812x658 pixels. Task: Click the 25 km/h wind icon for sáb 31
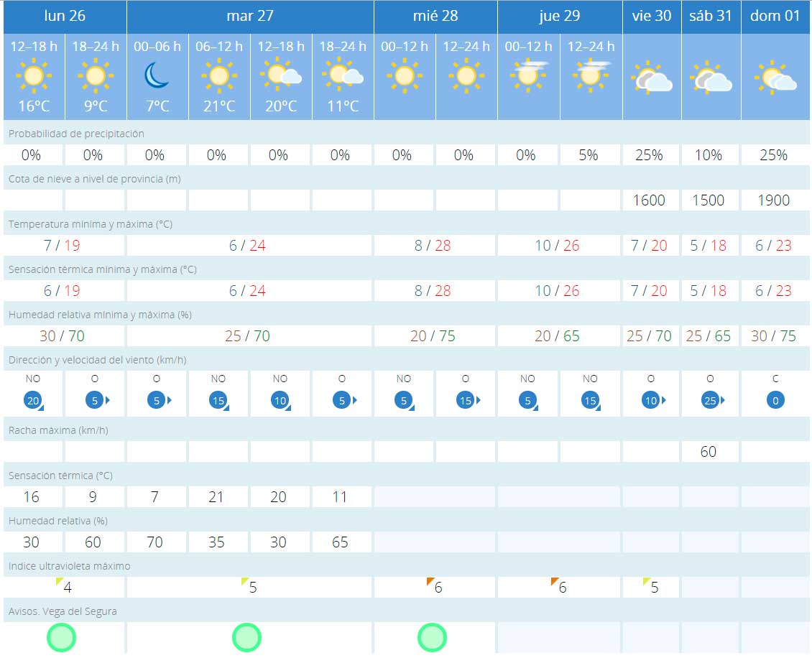710,400
